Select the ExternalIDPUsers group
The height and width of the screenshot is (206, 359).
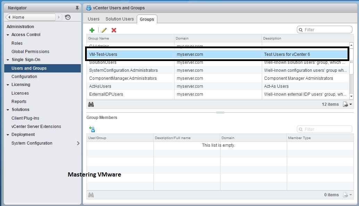(x=218, y=94)
